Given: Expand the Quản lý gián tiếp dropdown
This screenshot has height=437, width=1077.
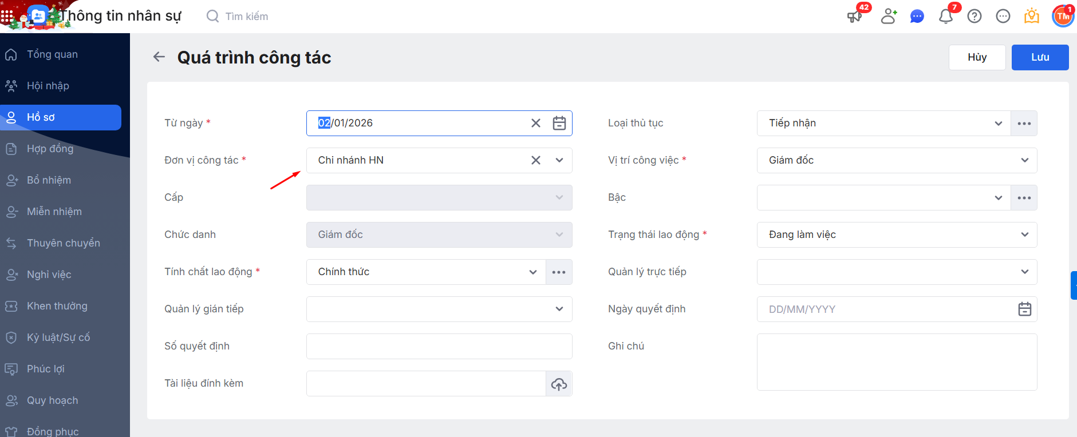Looking at the screenshot, I should [x=559, y=309].
